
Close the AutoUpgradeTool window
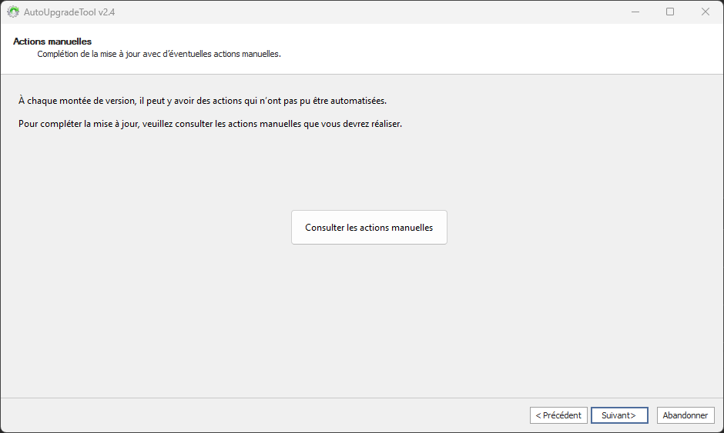pyautogui.click(x=706, y=12)
